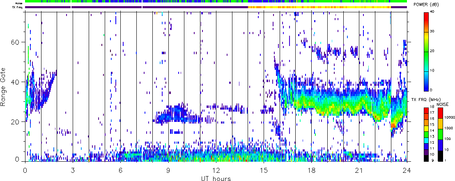Click the "10" label on the NOISE scale

[x=446, y=150]
